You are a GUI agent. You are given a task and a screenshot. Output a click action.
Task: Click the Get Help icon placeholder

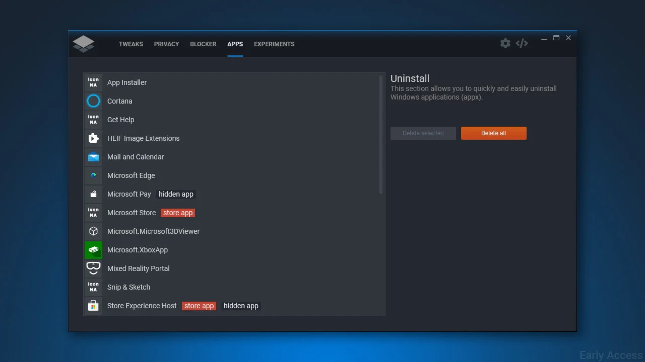[x=93, y=120]
